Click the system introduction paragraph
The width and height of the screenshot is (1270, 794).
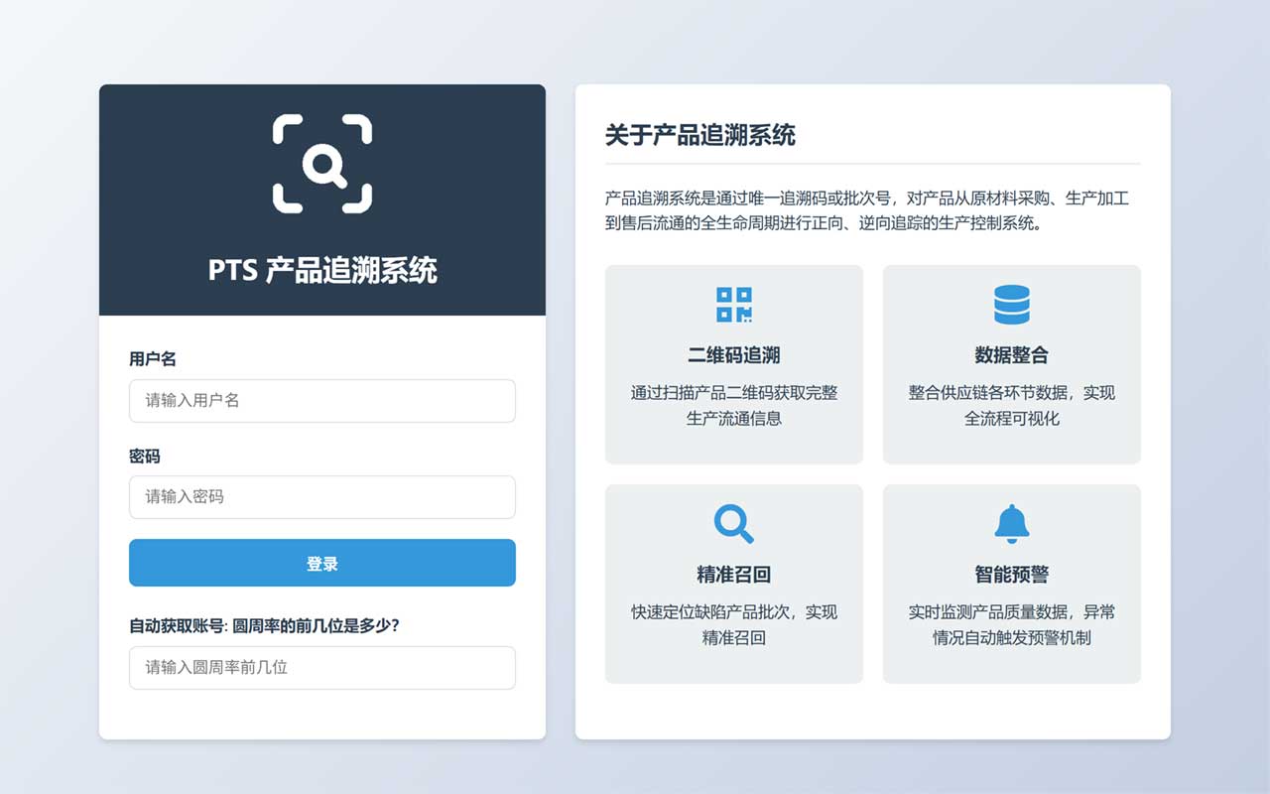(866, 210)
